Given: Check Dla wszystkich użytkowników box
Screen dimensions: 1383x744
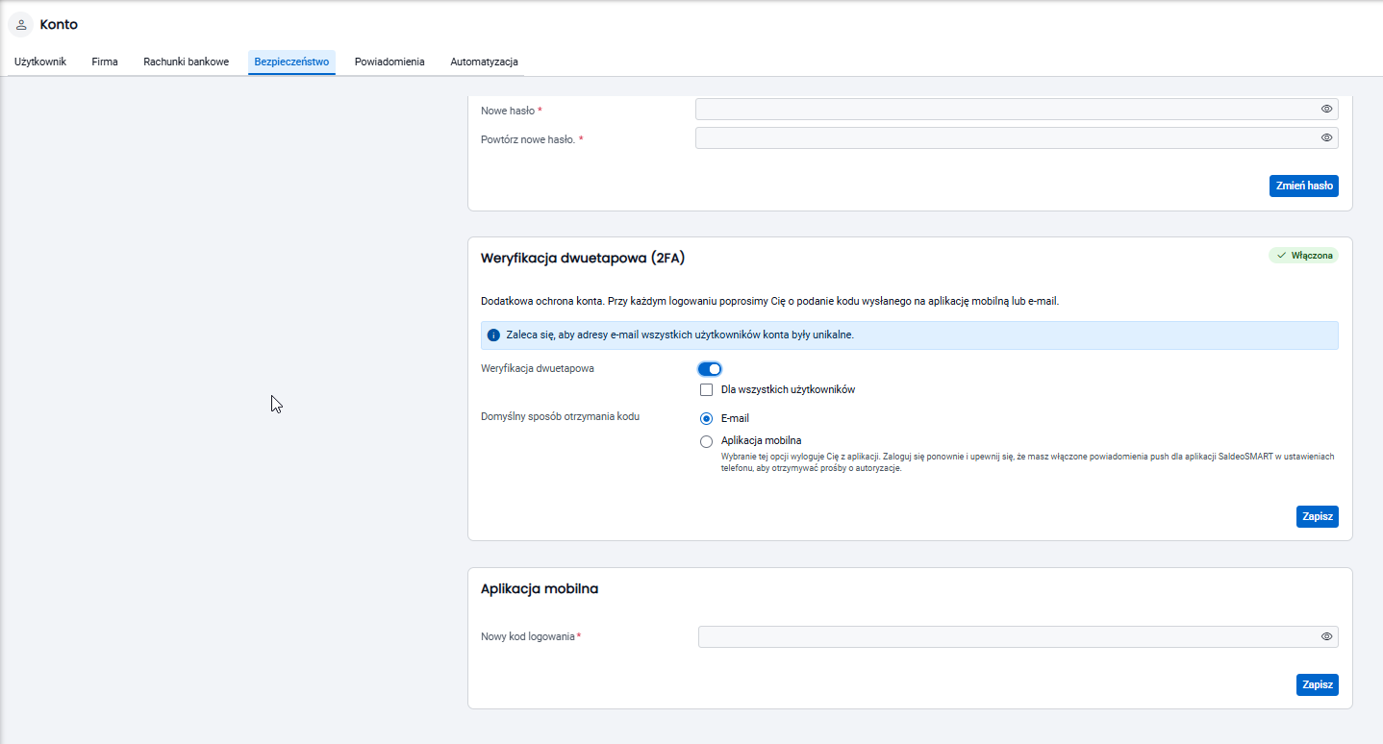Looking at the screenshot, I should [707, 390].
